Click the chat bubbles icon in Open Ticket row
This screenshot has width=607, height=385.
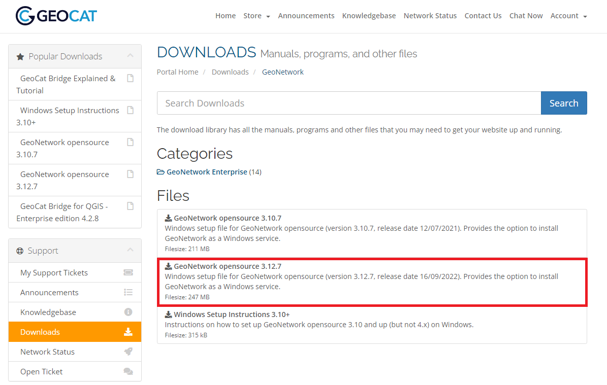pos(128,371)
